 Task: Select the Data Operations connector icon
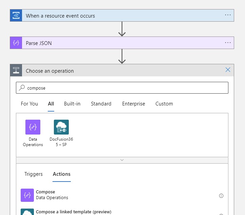[x=33, y=127]
